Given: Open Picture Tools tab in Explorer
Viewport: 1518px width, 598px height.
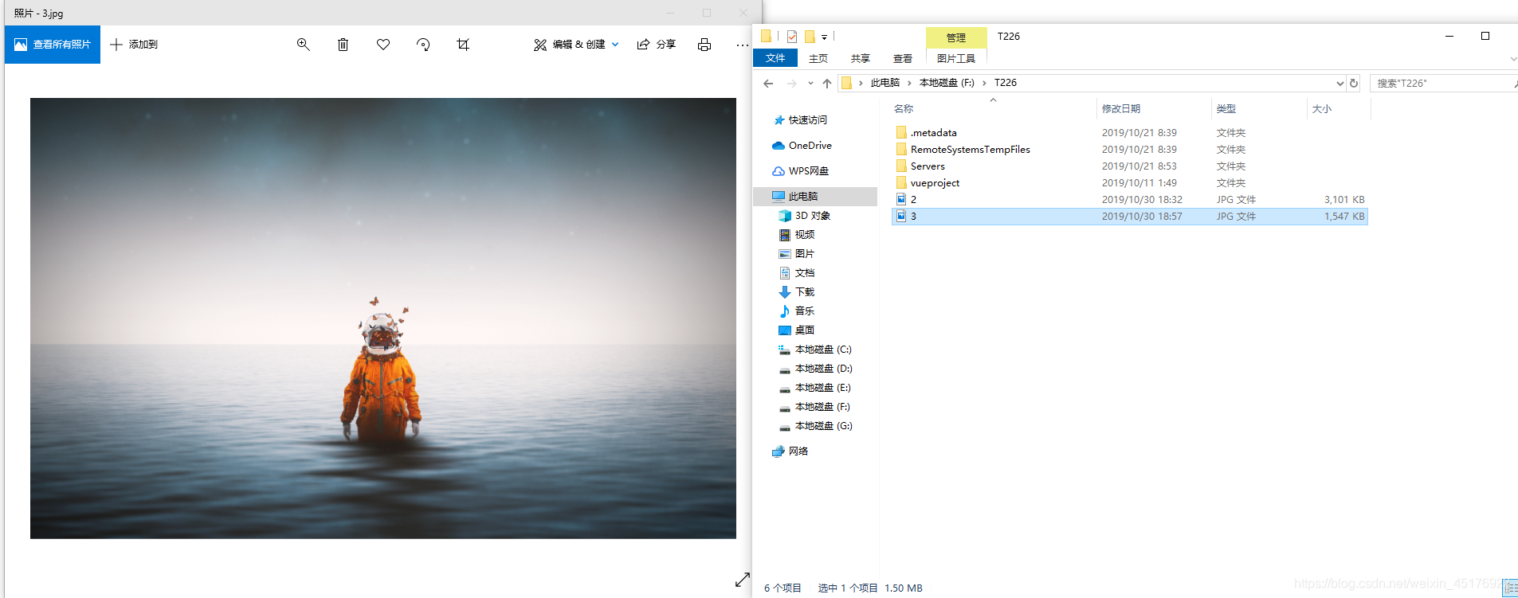Looking at the screenshot, I should point(956,59).
